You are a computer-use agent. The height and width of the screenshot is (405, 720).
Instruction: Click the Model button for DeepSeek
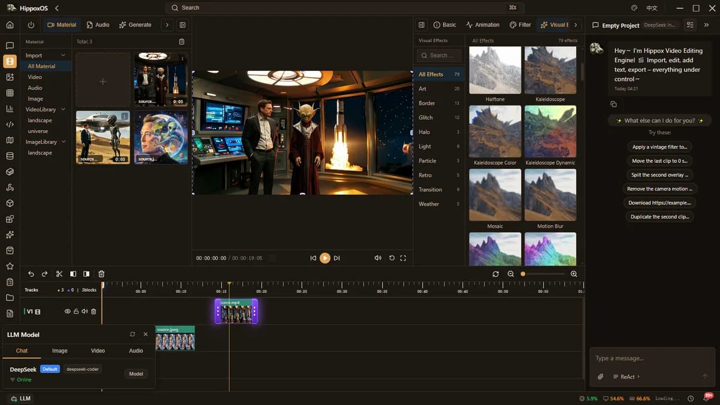coord(136,374)
